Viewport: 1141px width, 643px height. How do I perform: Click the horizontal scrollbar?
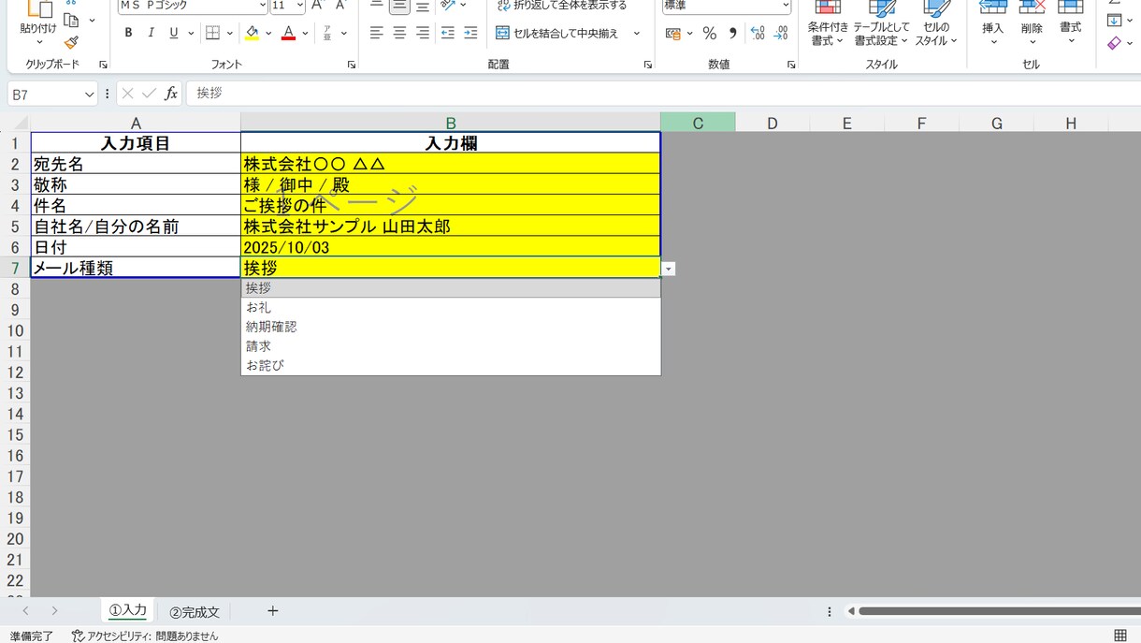[x=999, y=611]
